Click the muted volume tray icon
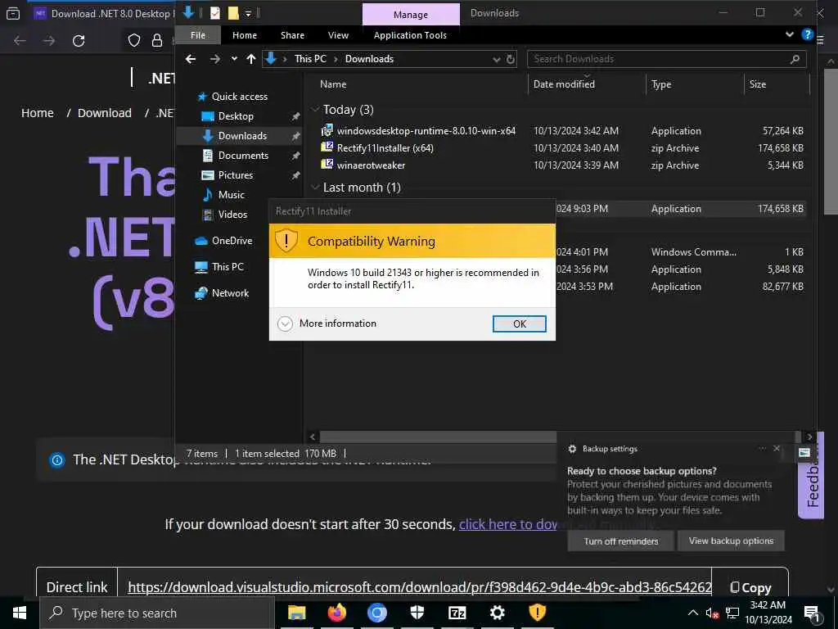This screenshot has height=629, width=838. pyautogui.click(x=712, y=613)
